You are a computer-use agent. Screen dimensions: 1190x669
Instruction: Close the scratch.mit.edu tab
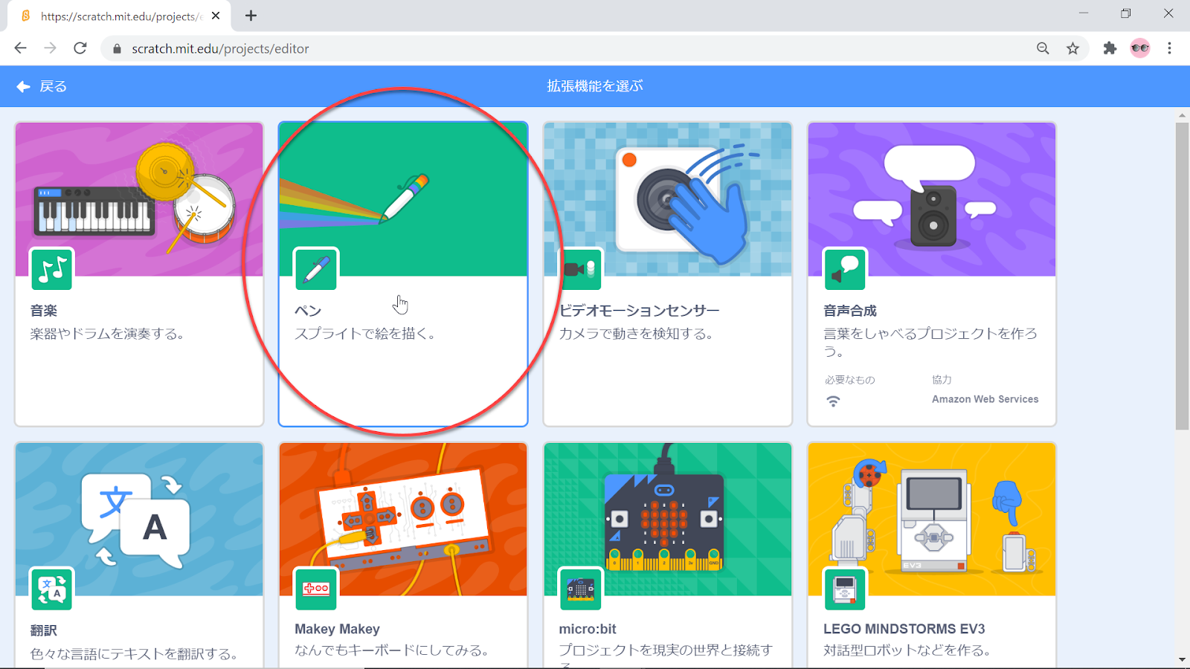[216, 16]
